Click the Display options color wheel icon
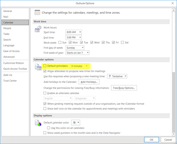This screenshot has width=177, height=144. (x=38, y=123)
